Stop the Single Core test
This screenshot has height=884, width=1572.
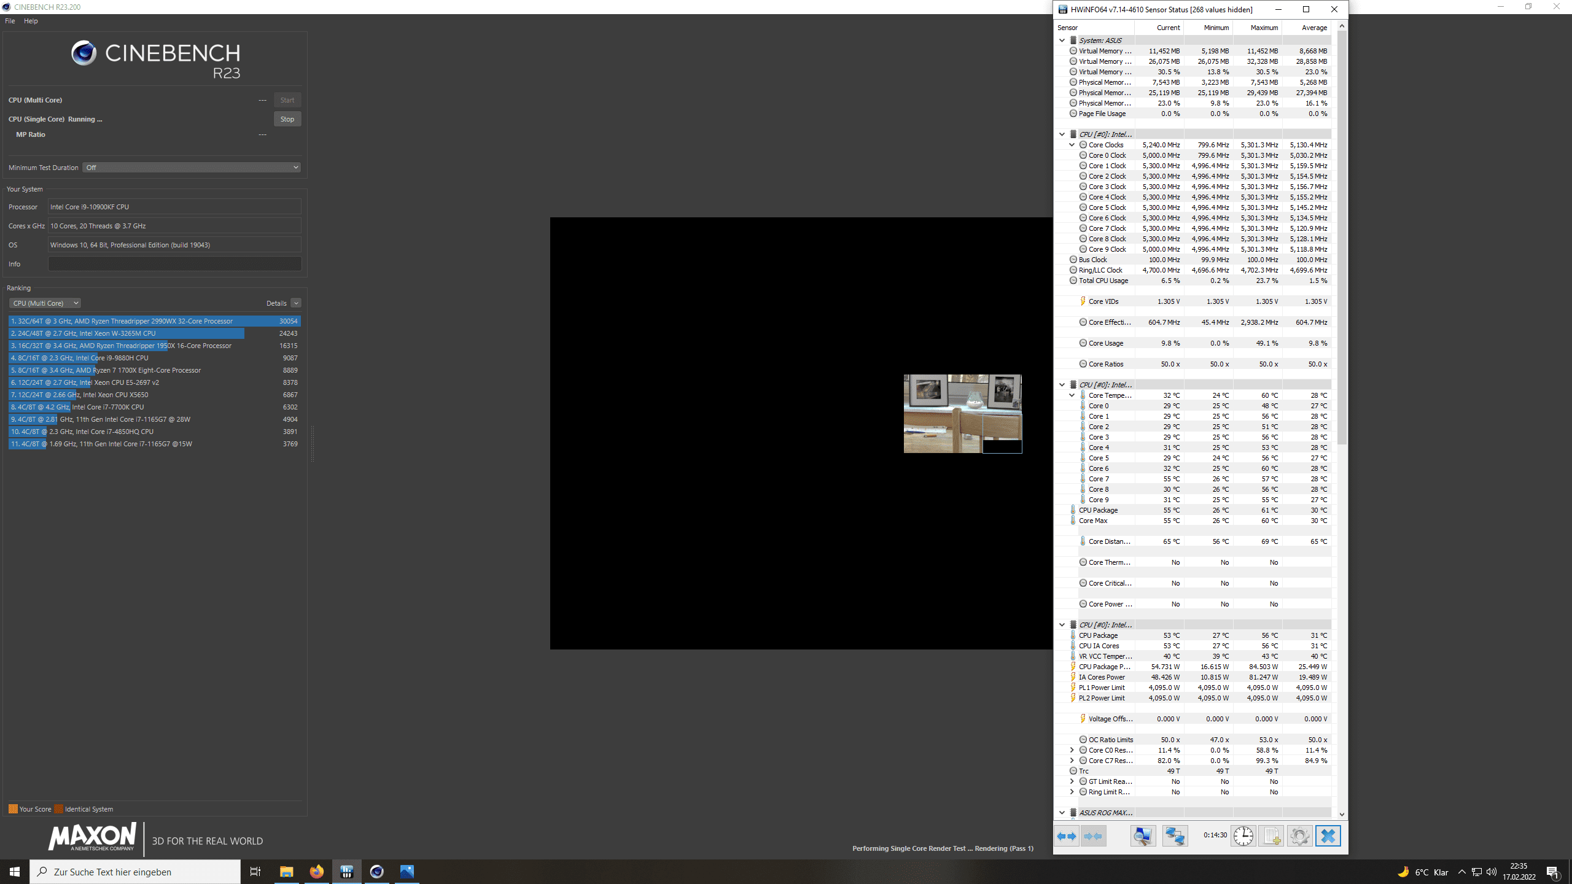click(x=287, y=119)
